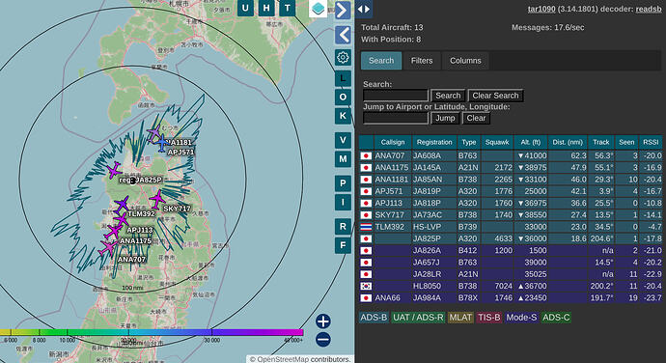The height and width of the screenshot is (363, 666).
Task: Click the Clear button next to Jump
Action: [476, 118]
